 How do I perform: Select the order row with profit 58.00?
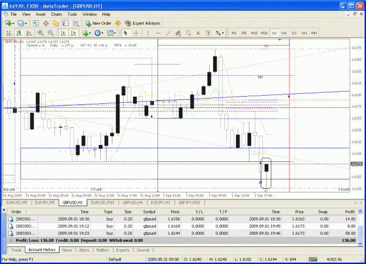coord(182,233)
